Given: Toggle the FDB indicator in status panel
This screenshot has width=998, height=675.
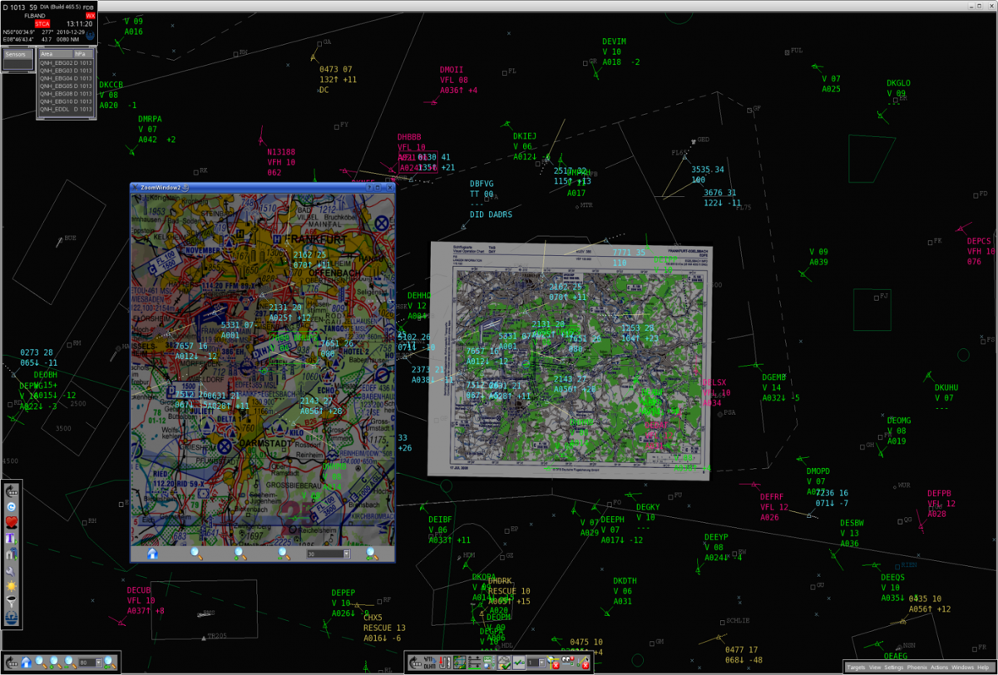Looking at the screenshot, I should 89,7.
